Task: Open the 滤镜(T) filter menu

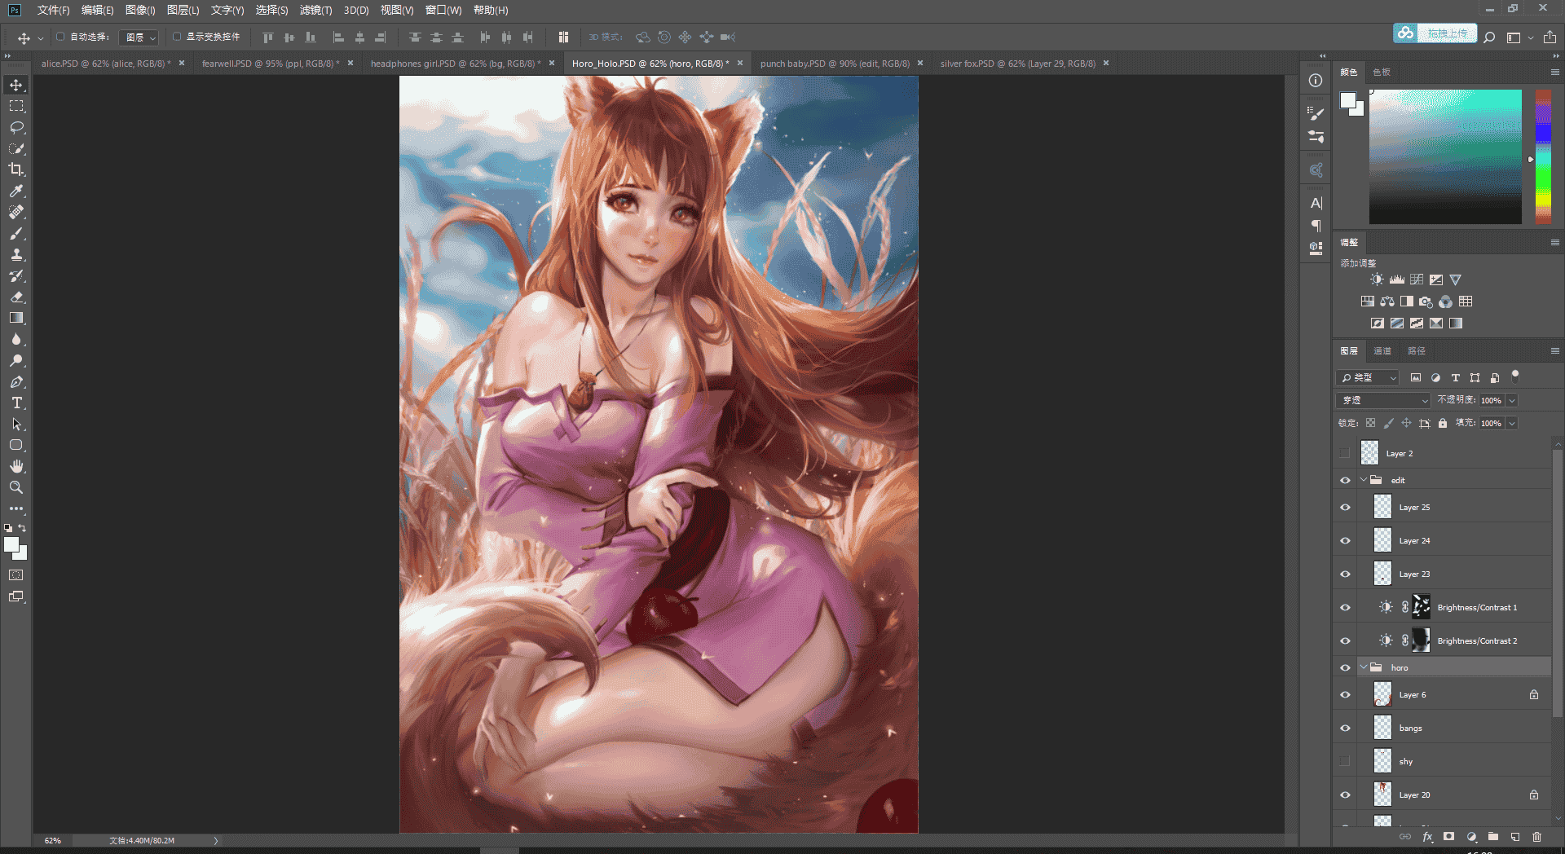Action: pos(315,10)
